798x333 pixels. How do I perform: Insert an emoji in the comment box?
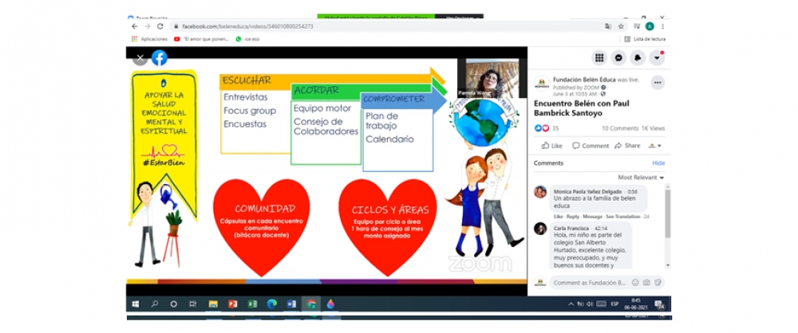[635, 283]
